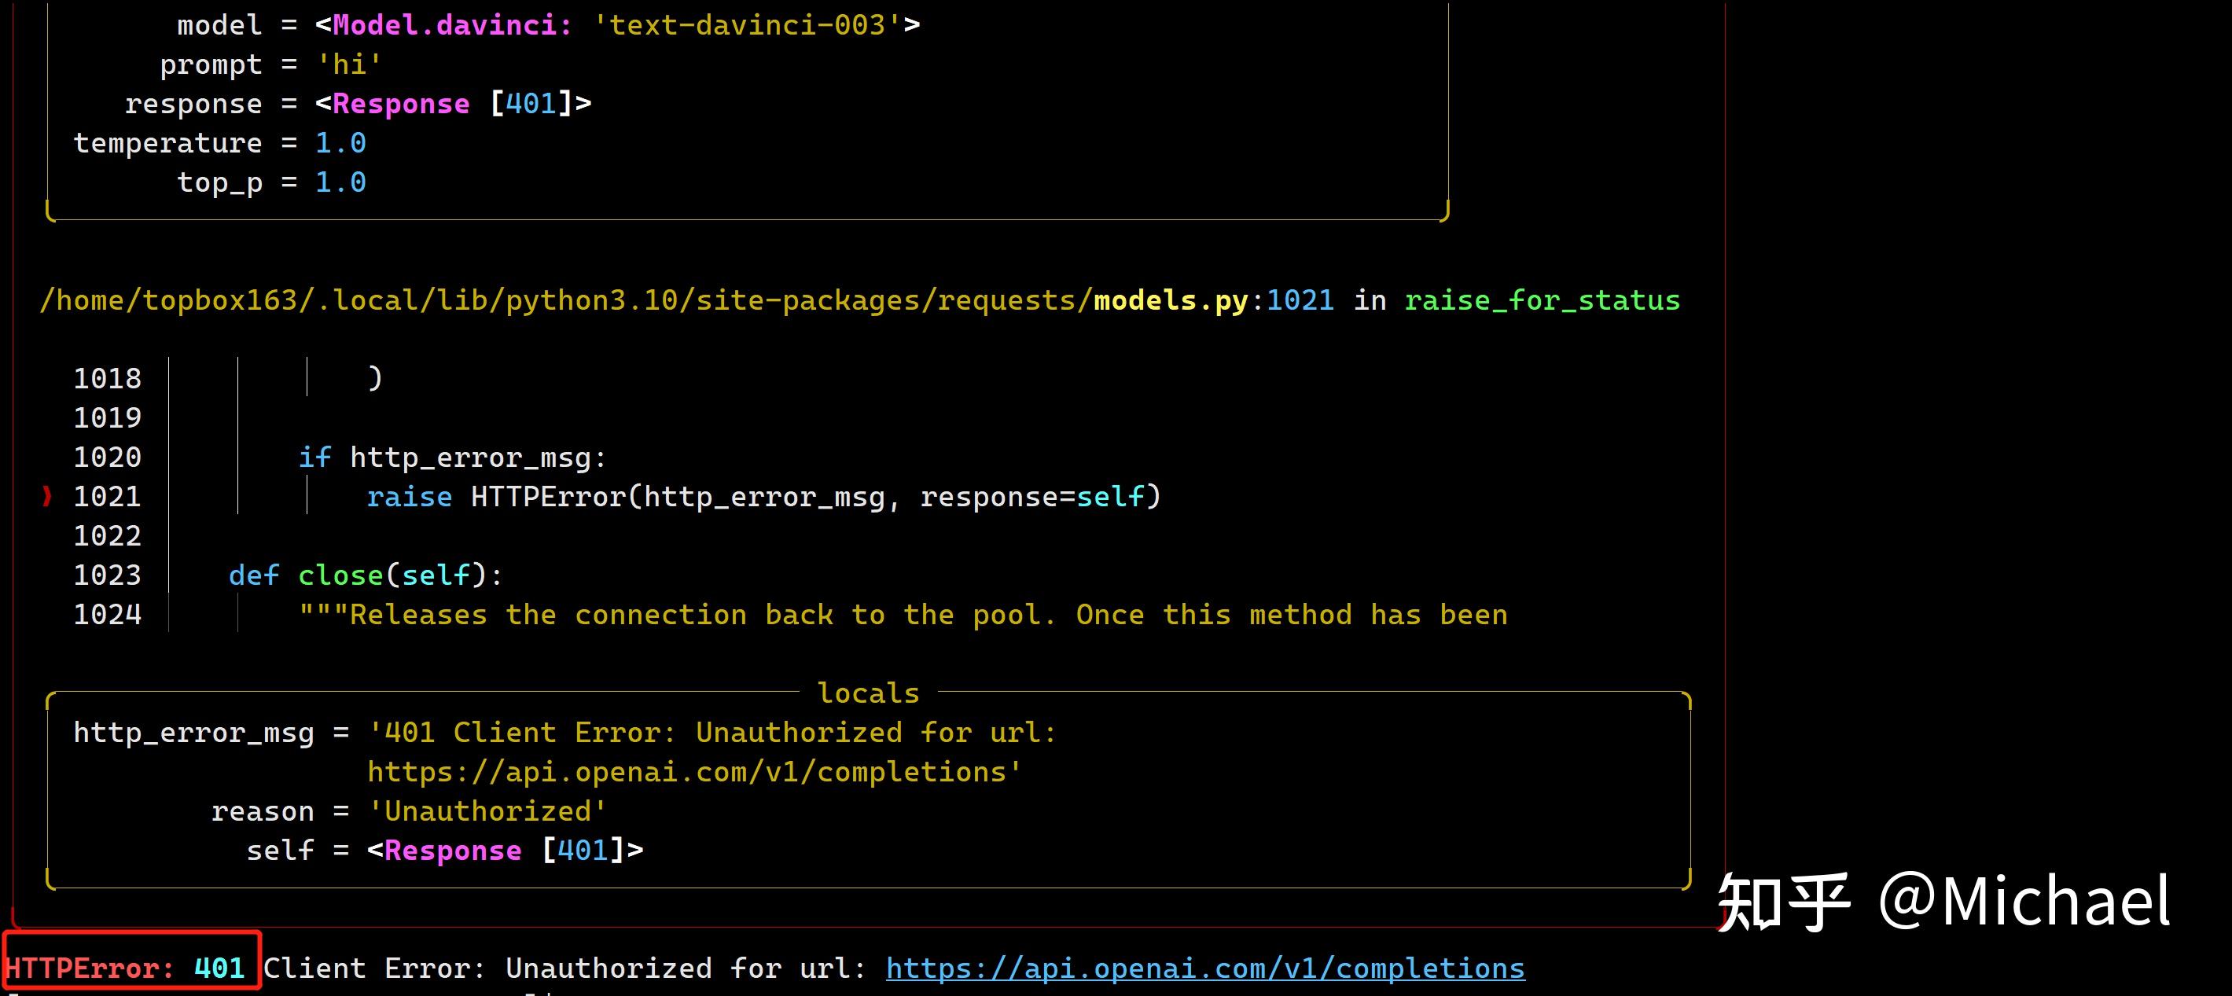
Task: Click the reason value 'Unauthorized'
Action: tap(487, 811)
